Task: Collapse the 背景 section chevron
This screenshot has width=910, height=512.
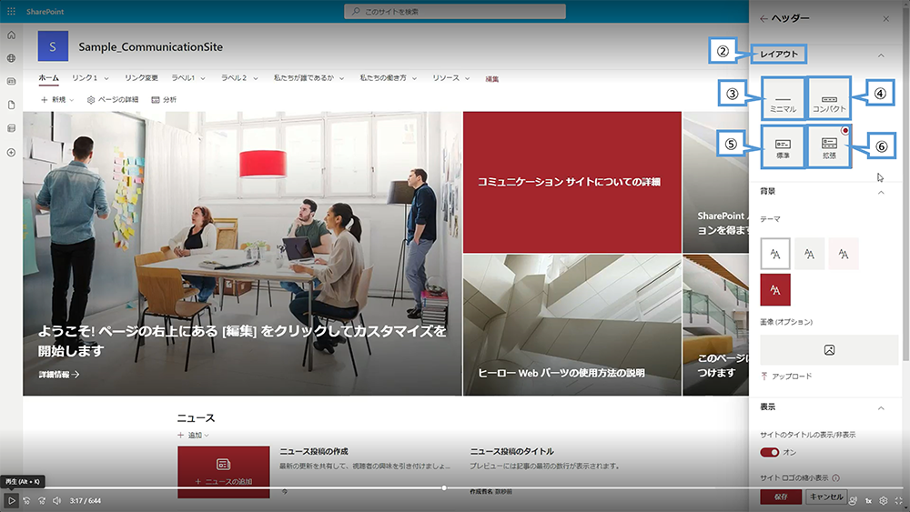Action: (x=881, y=192)
